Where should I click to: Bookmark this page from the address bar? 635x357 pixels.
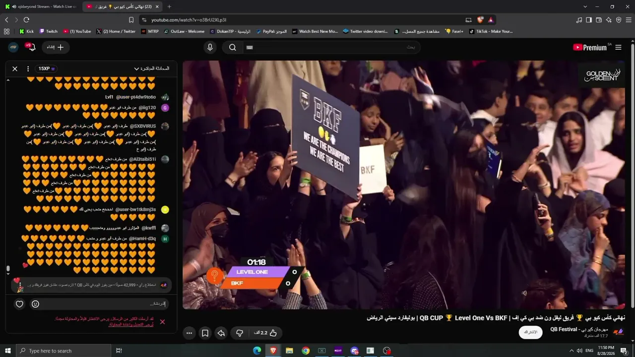coord(131,20)
